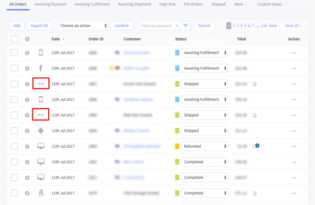Confirm the chosen bulk action
Image resolution: width=315 pixels, height=205 pixels.
click(122, 26)
